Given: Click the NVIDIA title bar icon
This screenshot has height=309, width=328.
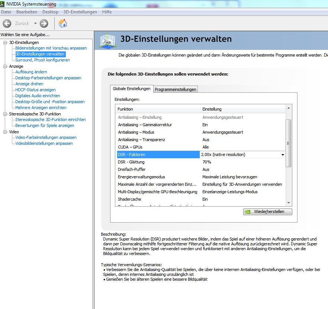Looking at the screenshot, I should click(x=2, y=4).
